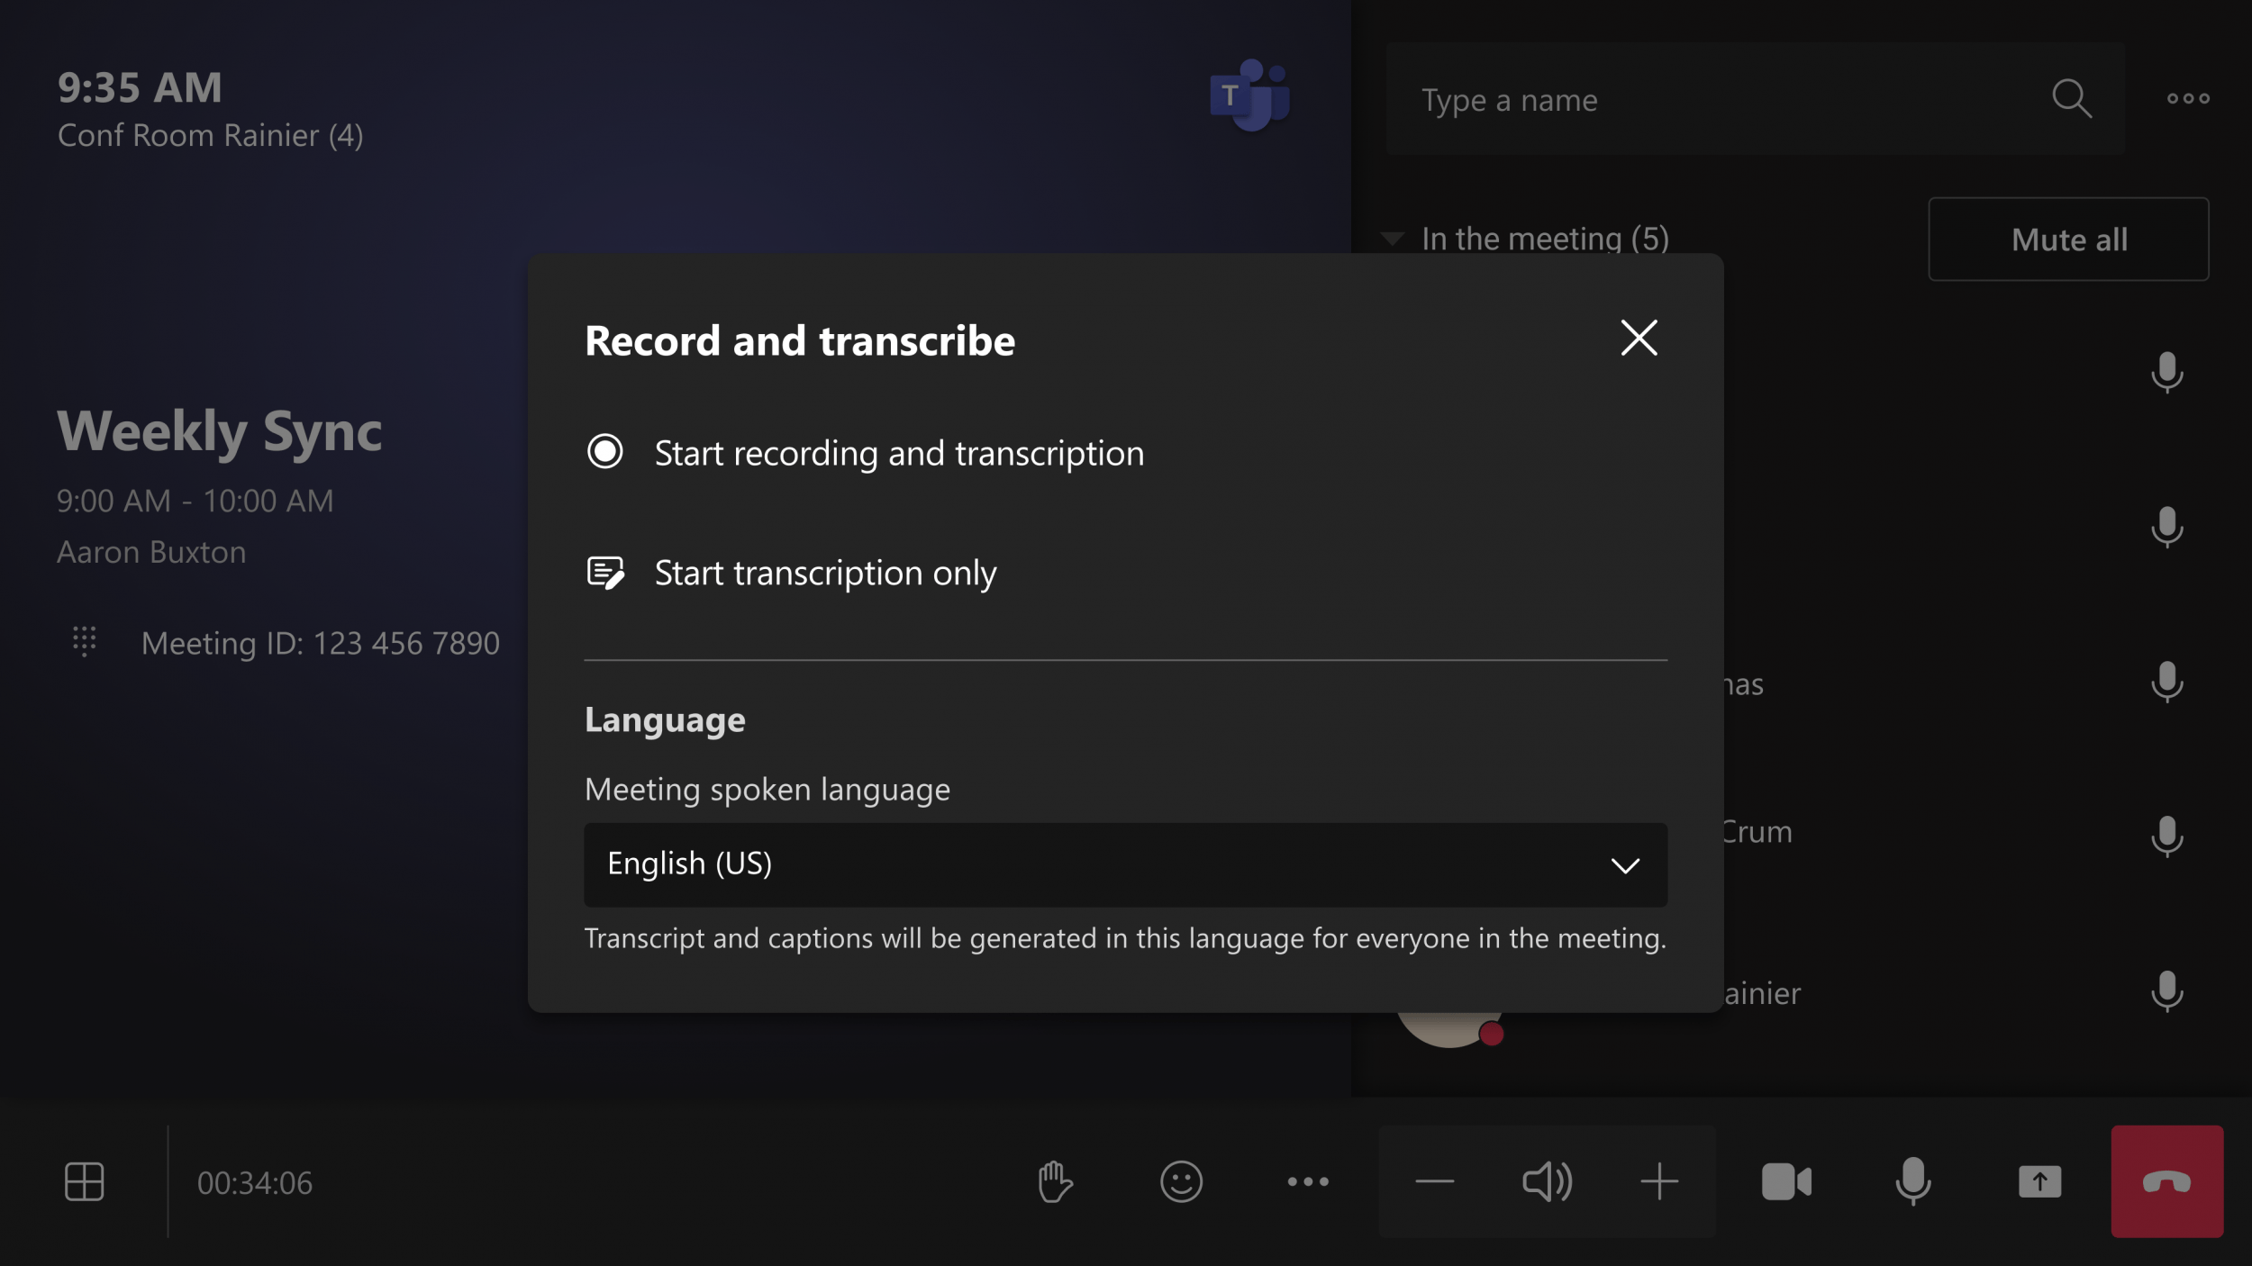This screenshot has height=1266, width=2252.
Task: Change the gallery view layout
Action: (x=86, y=1181)
